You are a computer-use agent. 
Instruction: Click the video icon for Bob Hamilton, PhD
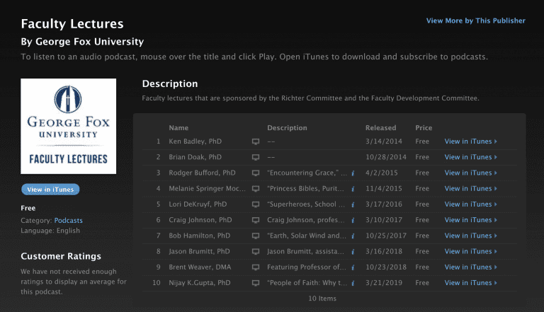256,236
